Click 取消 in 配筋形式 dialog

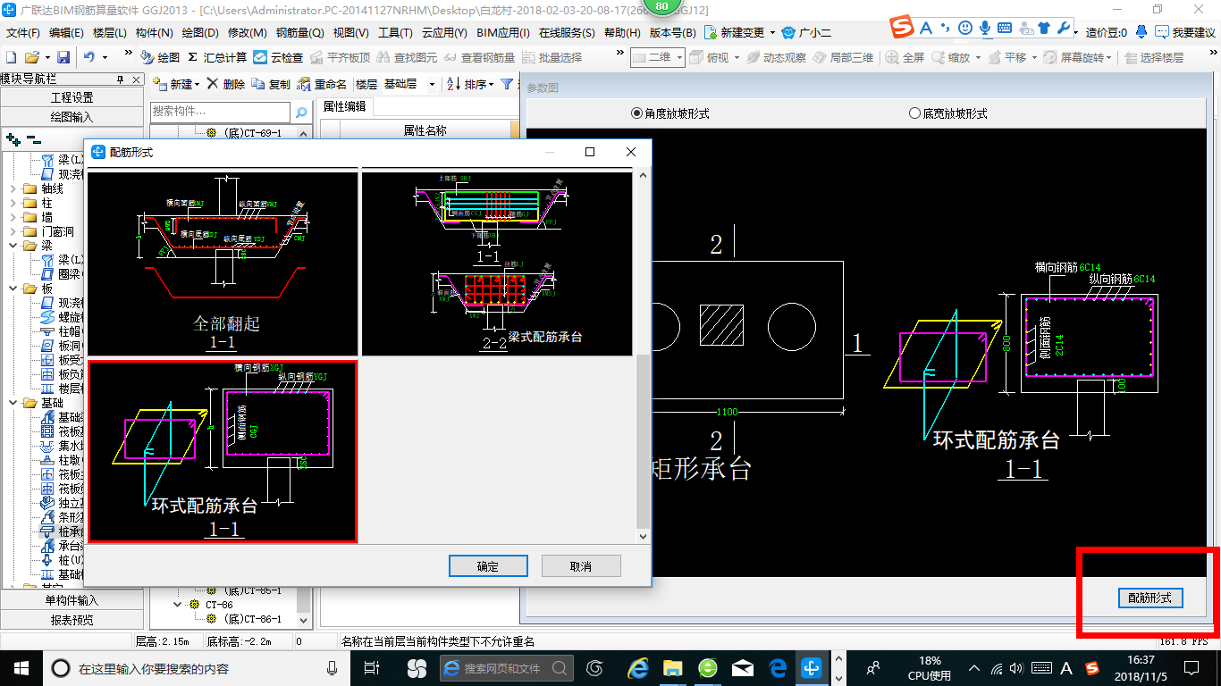[x=581, y=566]
